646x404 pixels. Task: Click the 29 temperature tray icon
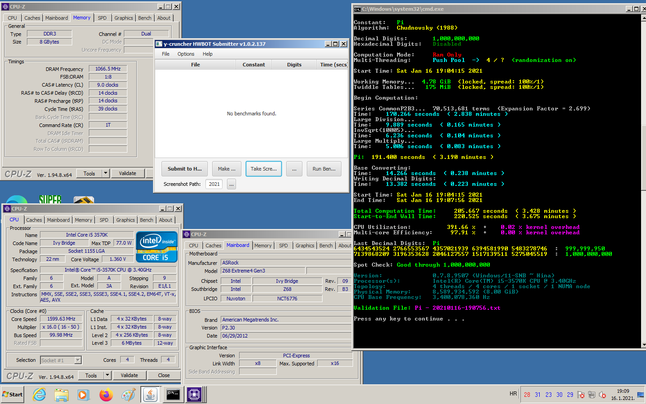point(570,395)
